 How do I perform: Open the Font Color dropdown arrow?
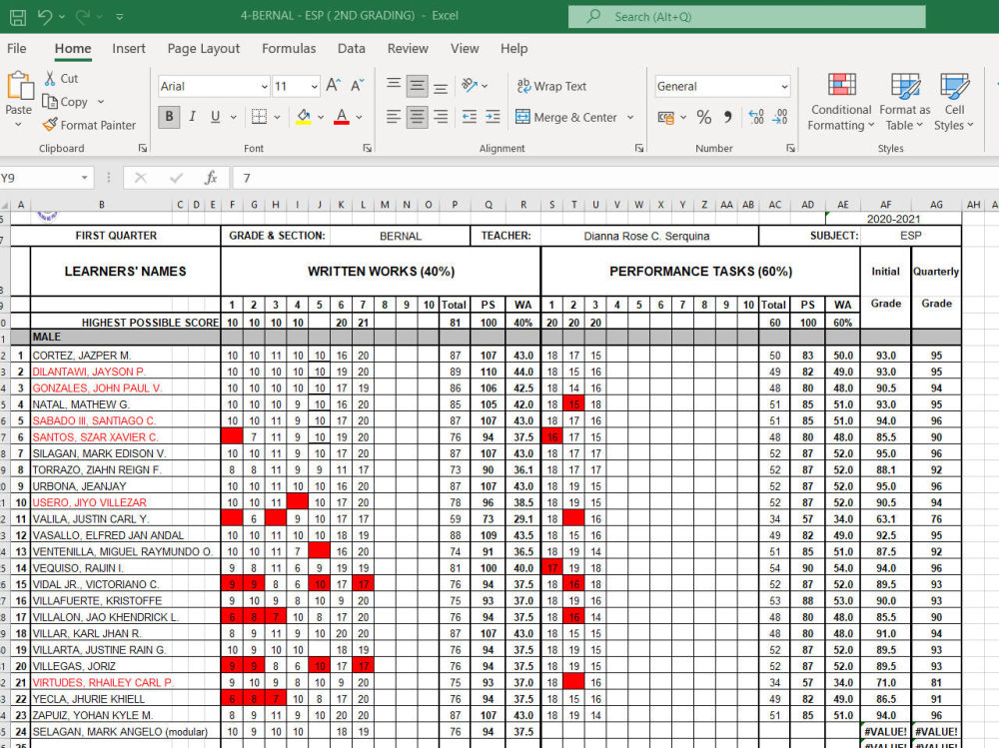point(360,117)
